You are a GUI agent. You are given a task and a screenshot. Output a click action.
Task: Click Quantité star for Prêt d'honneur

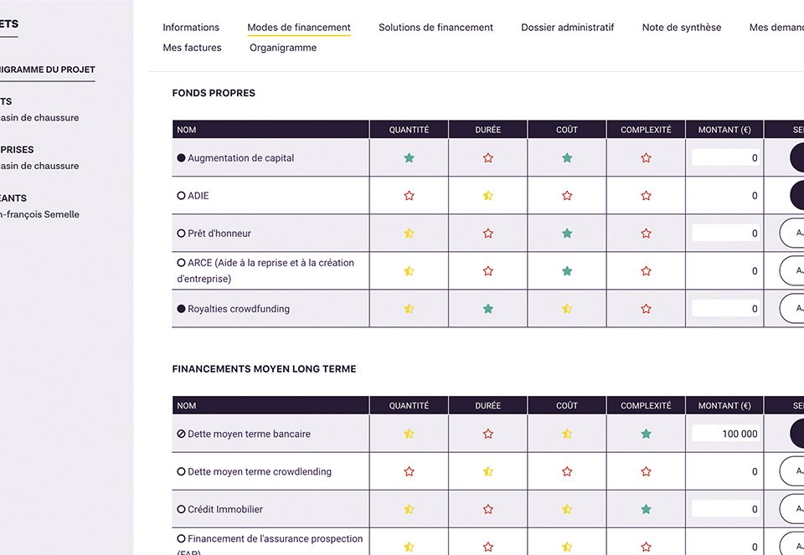pyautogui.click(x=409, y=234)
